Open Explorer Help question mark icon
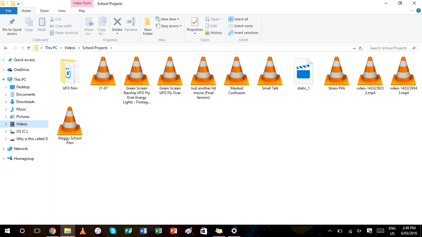Viewport: 422px width, 237px height. pyautogui.click(x=419, y=10)
